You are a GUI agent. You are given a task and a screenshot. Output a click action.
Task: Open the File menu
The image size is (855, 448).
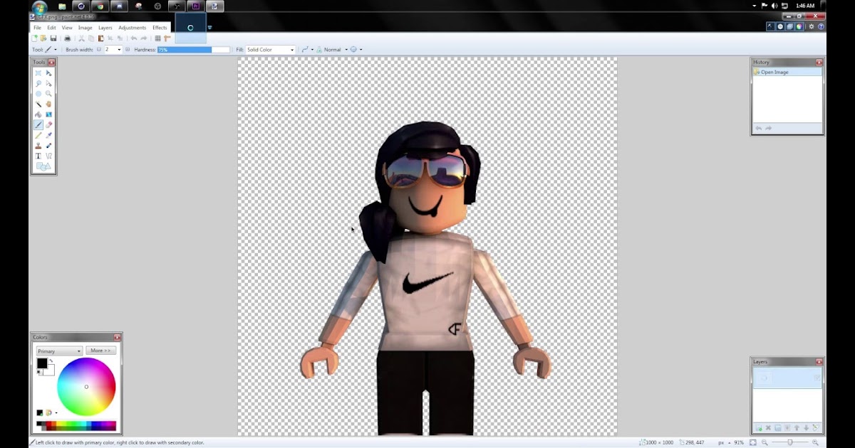[37, 28]
